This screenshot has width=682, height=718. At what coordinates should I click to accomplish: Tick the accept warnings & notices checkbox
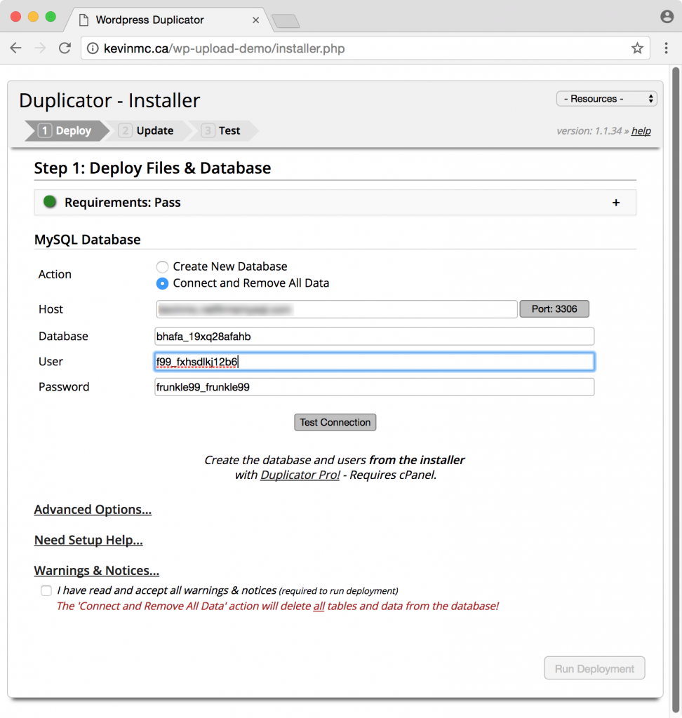pos(46,590)
